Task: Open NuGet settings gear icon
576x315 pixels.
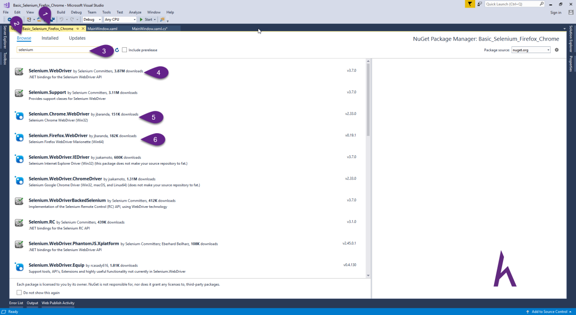Action: pyautogui.click(x=557, y=50)
